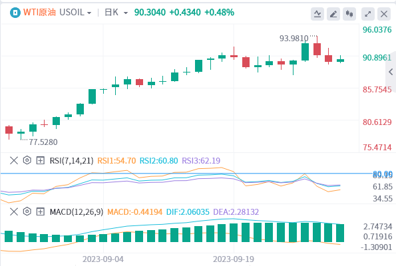Toggle MACD panel expand plus box
This screenshot has width=396, height=266.
(x=41, y=211)
